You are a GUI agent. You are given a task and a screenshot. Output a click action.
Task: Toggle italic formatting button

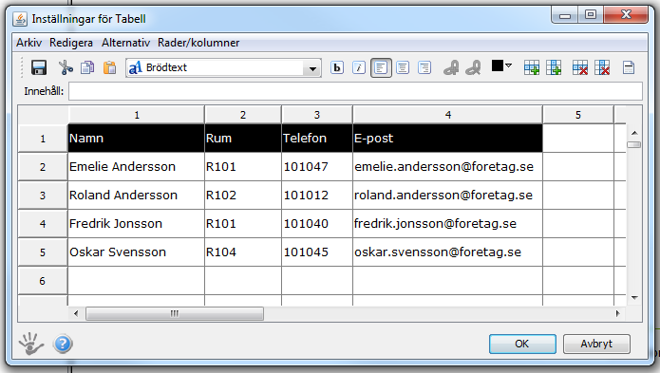pos(359,67)
